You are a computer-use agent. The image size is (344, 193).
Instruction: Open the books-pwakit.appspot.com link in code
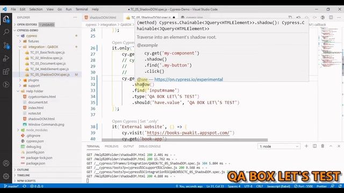click(x=188, y=133)
